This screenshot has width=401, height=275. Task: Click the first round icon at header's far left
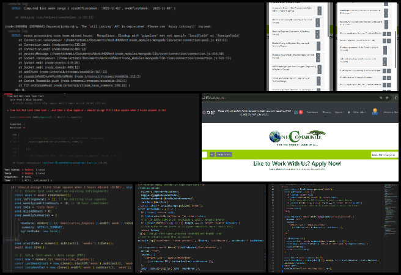pos(204,112)
